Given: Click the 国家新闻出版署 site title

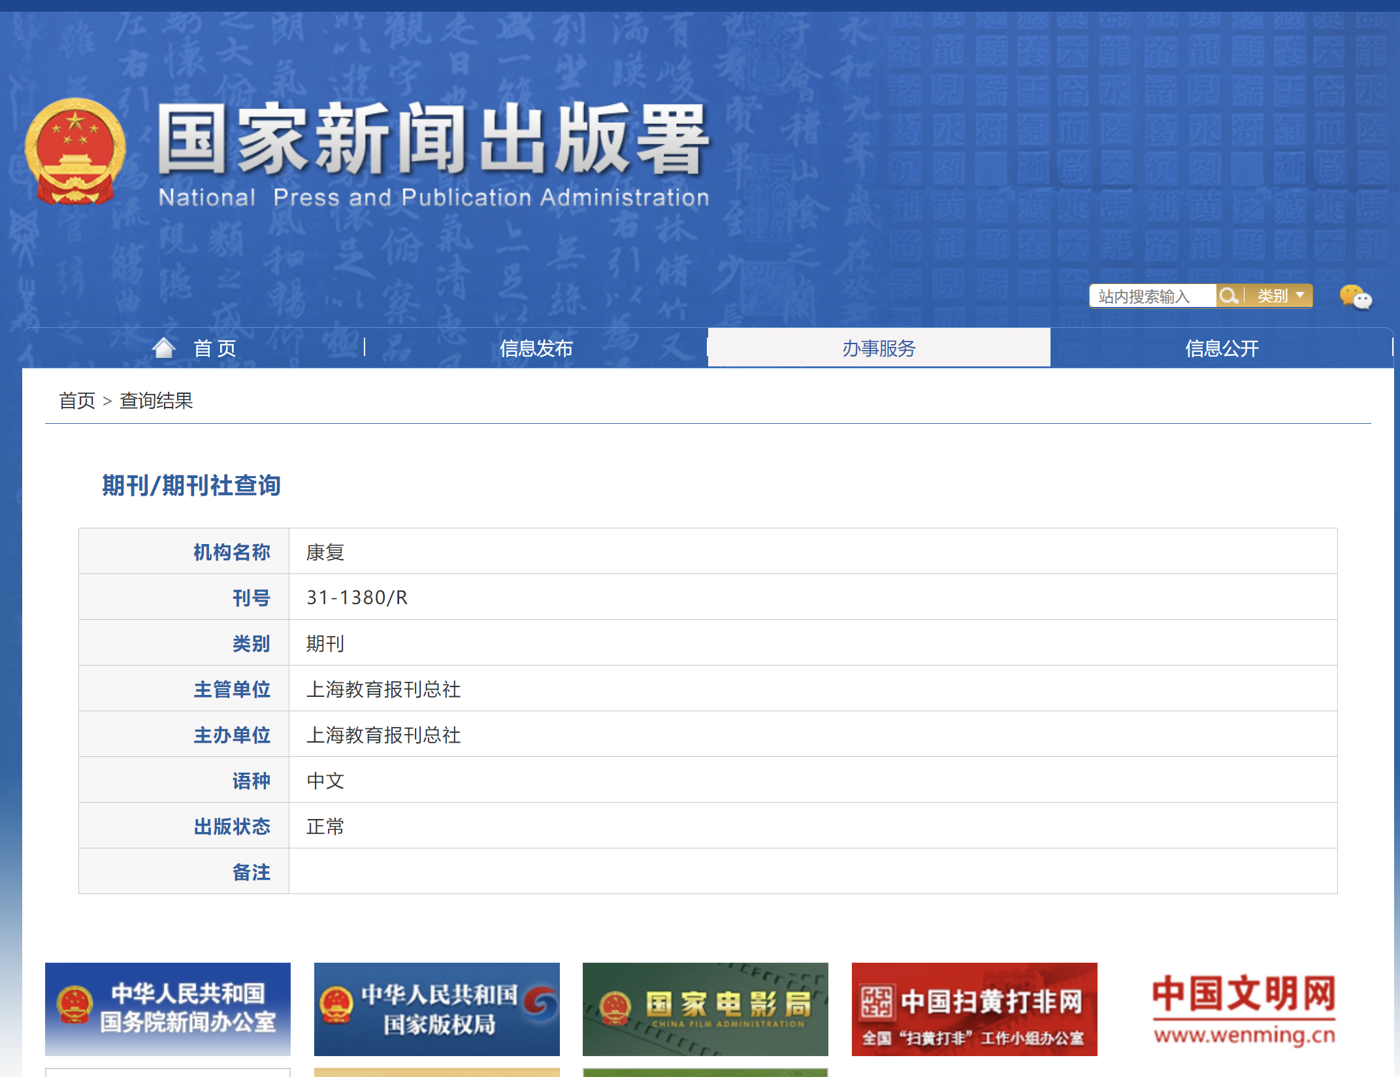Looking at the screenshot, I should [434, 139].
